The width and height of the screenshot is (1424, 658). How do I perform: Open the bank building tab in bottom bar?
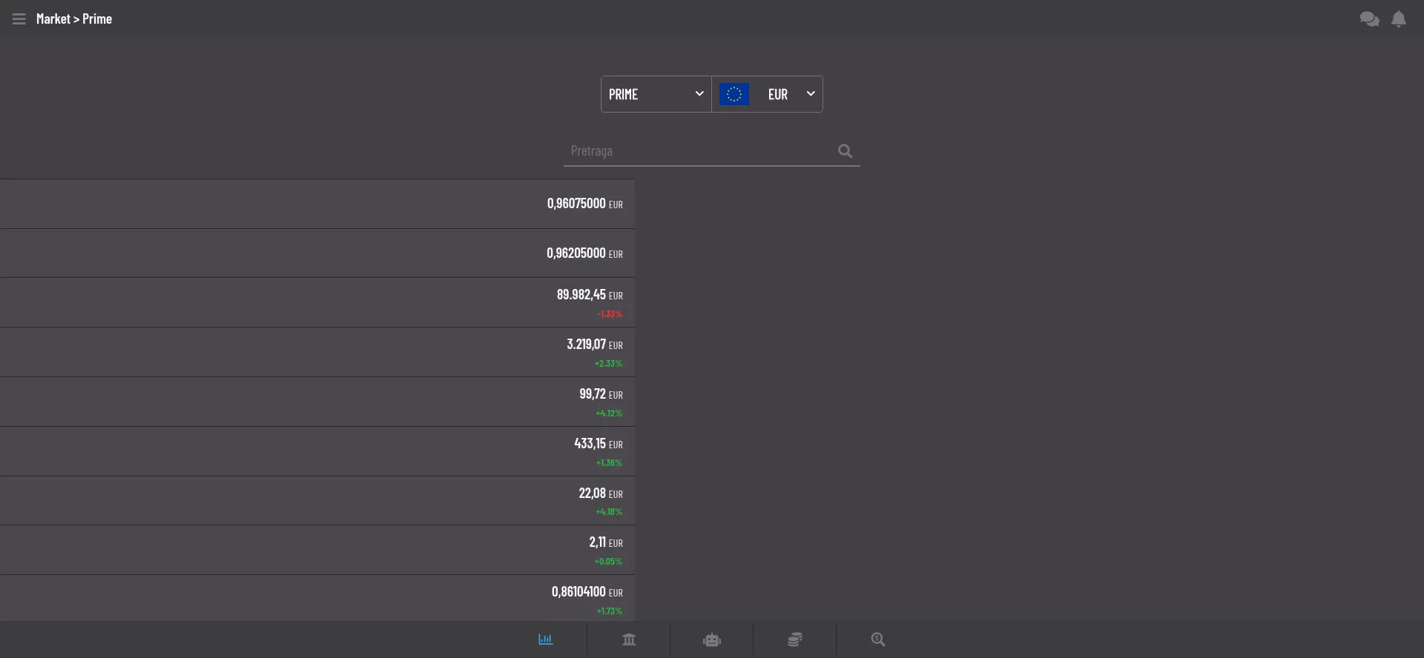[x=629, y=639]
